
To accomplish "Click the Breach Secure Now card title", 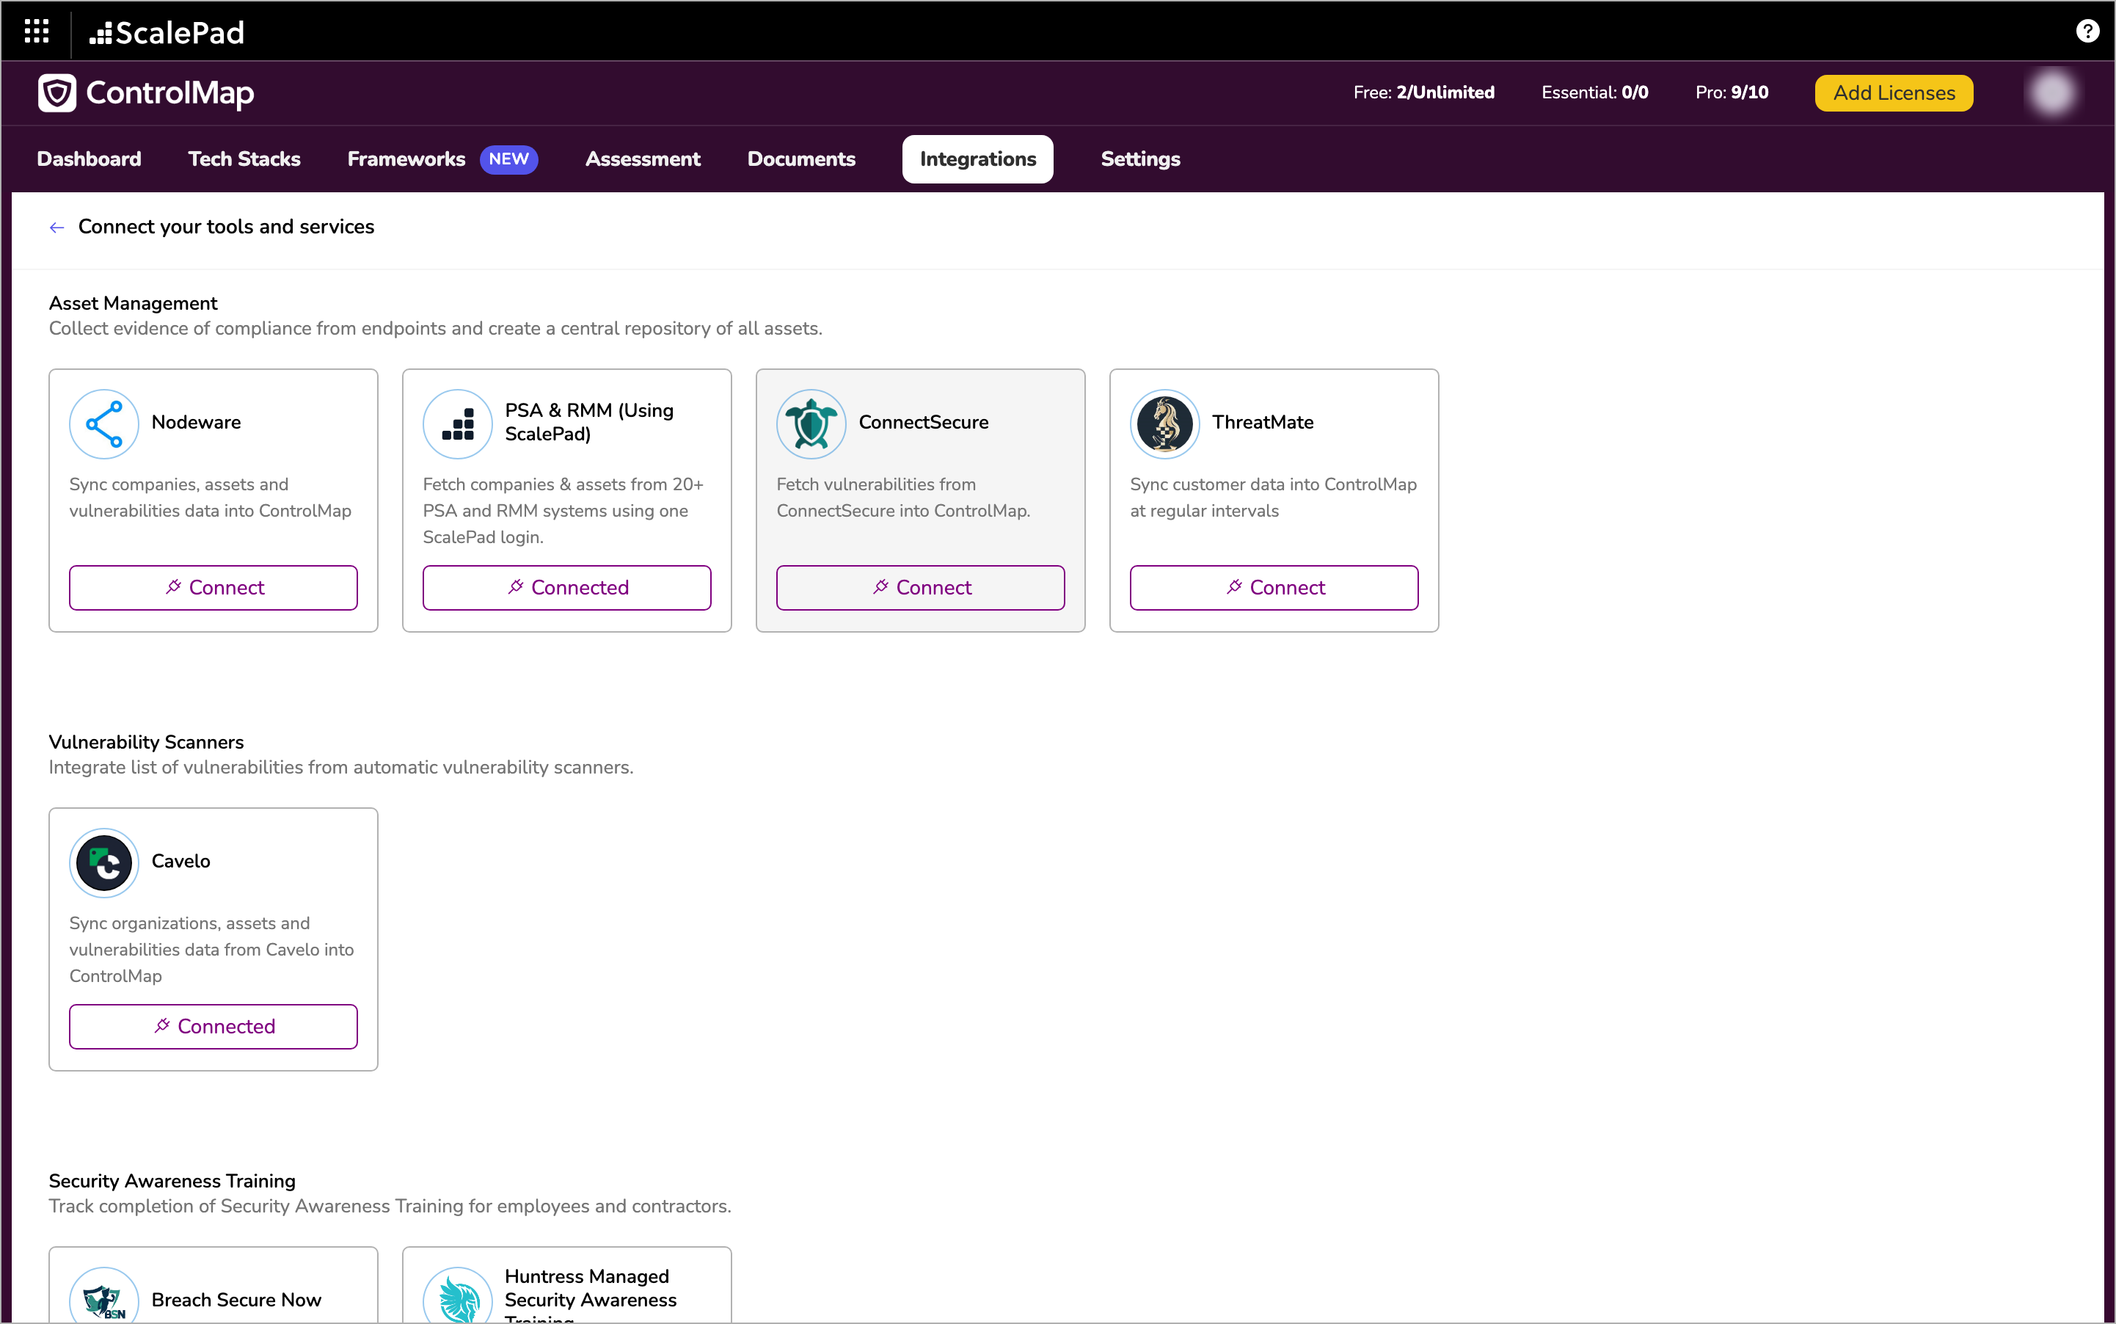I will click(236, 1300).
